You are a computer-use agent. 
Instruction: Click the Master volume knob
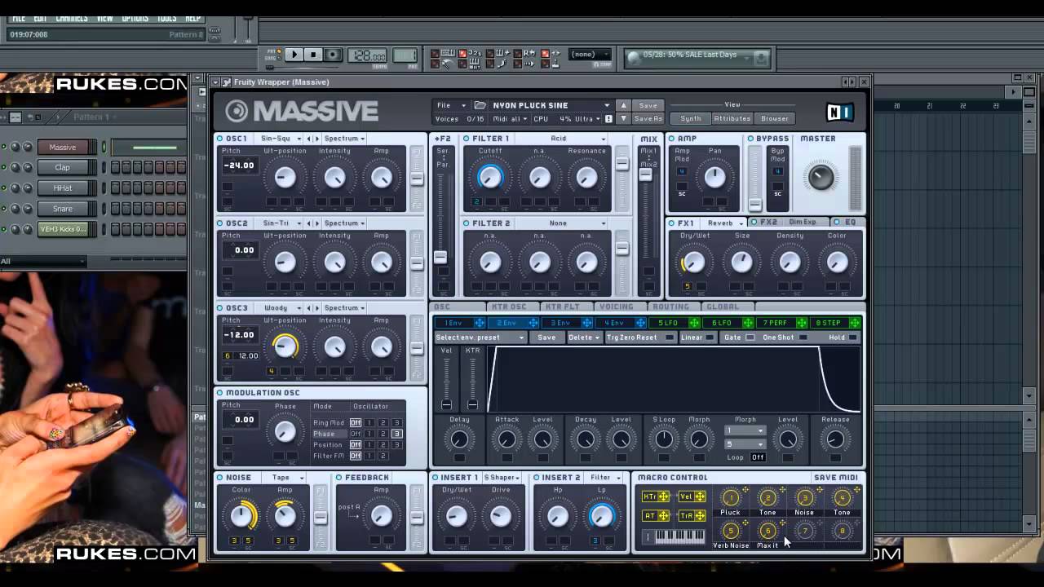(x=821, y=176)
